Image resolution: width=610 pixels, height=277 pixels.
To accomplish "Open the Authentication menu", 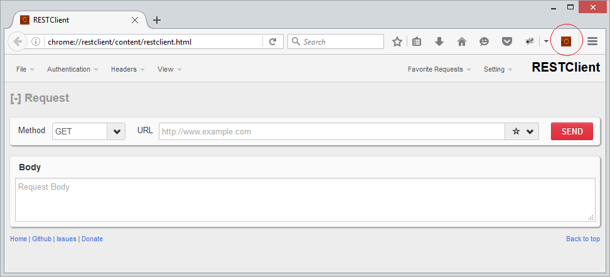I will (72, 69).
